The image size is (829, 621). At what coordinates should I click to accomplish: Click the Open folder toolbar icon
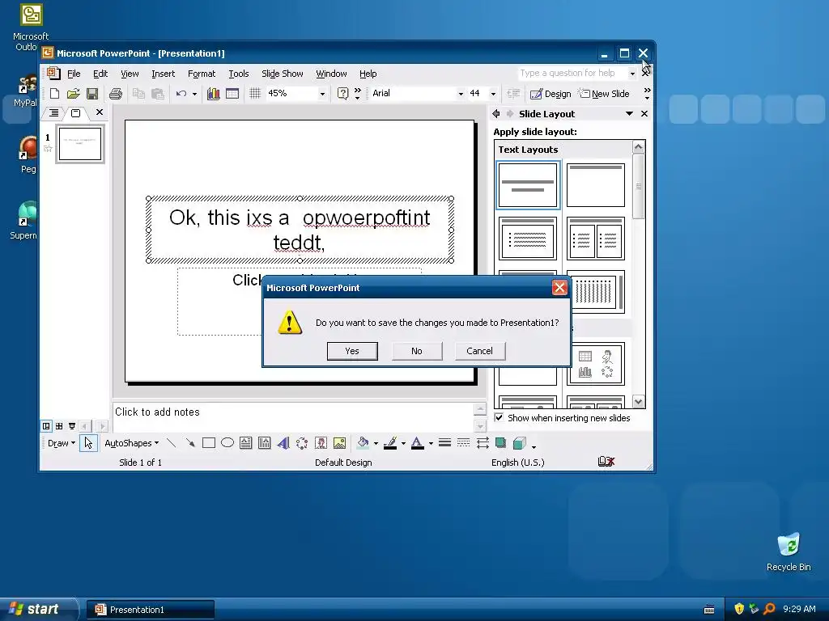pyautogui.click(x=73, y=94)
